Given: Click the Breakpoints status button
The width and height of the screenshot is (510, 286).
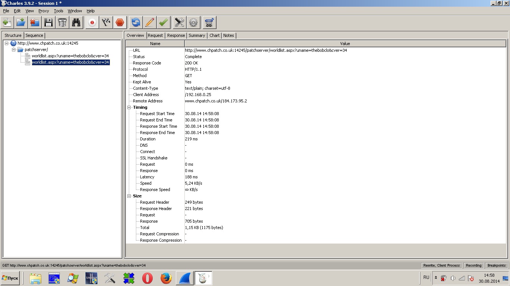Looking at the screenshot, I should [496, 266].
